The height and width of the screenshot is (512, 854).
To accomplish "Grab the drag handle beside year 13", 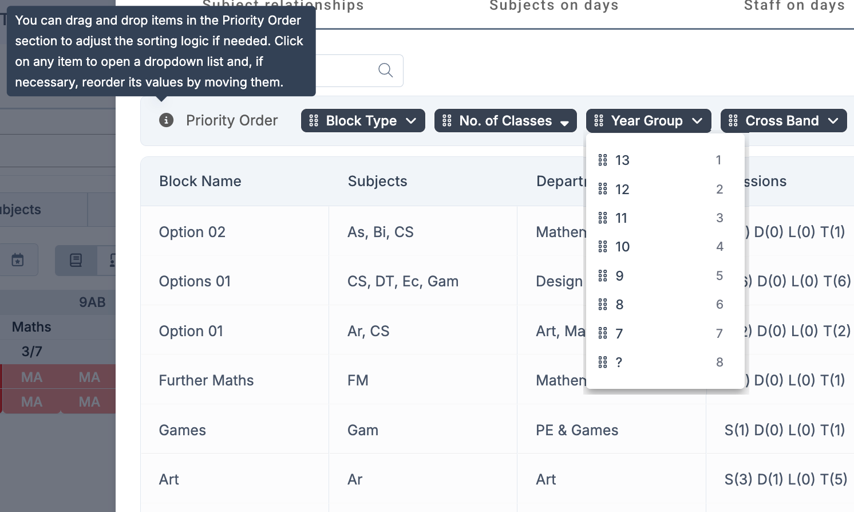I will pos(602,160).
